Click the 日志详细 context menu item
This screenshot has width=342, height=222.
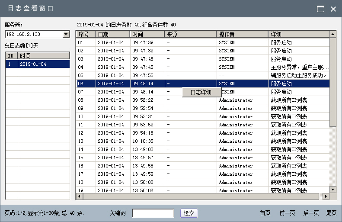point(201,92)
